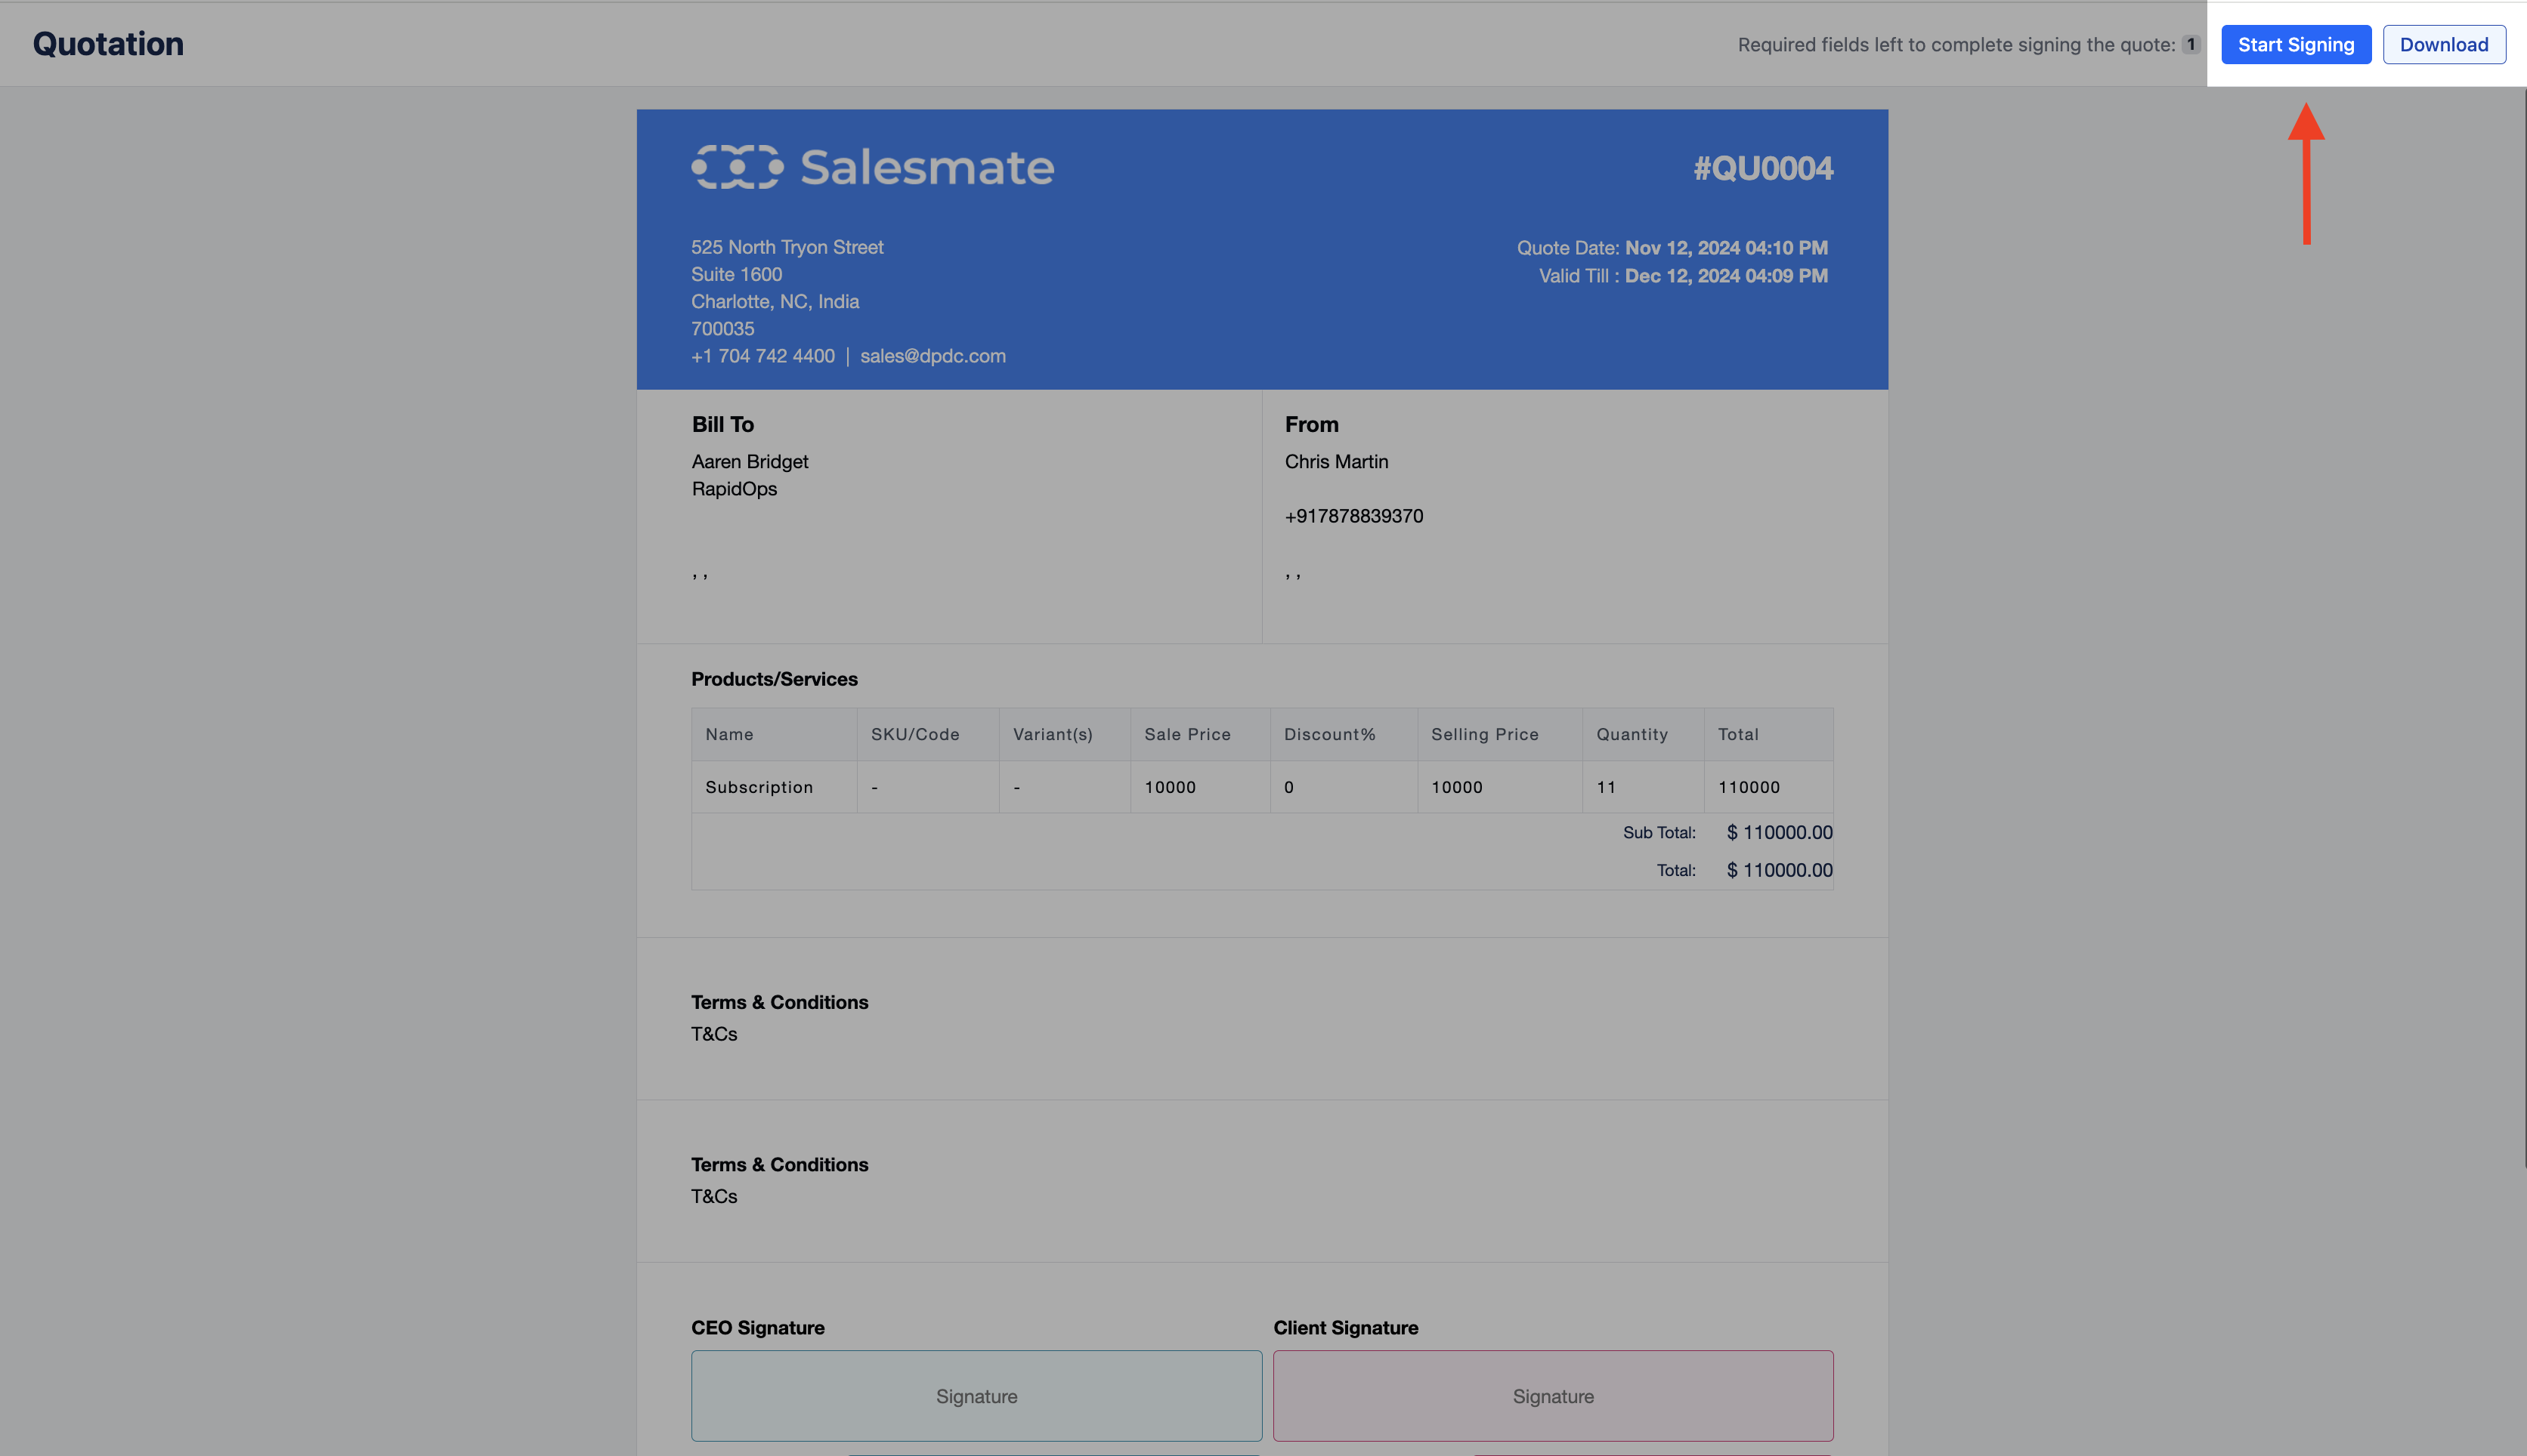Click 'Required fields left to complete signing' message
2527x1456 pixels.
click(1956, 45)
